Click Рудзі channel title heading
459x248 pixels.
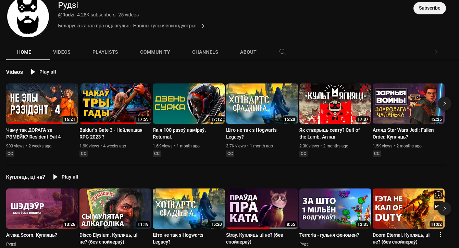click(x=68, y=5)
